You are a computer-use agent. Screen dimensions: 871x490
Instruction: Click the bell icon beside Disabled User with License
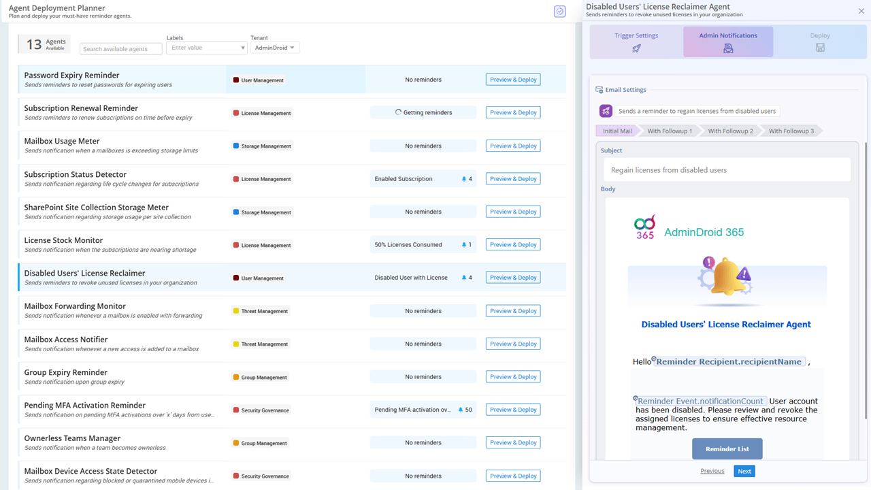[464, 278]
